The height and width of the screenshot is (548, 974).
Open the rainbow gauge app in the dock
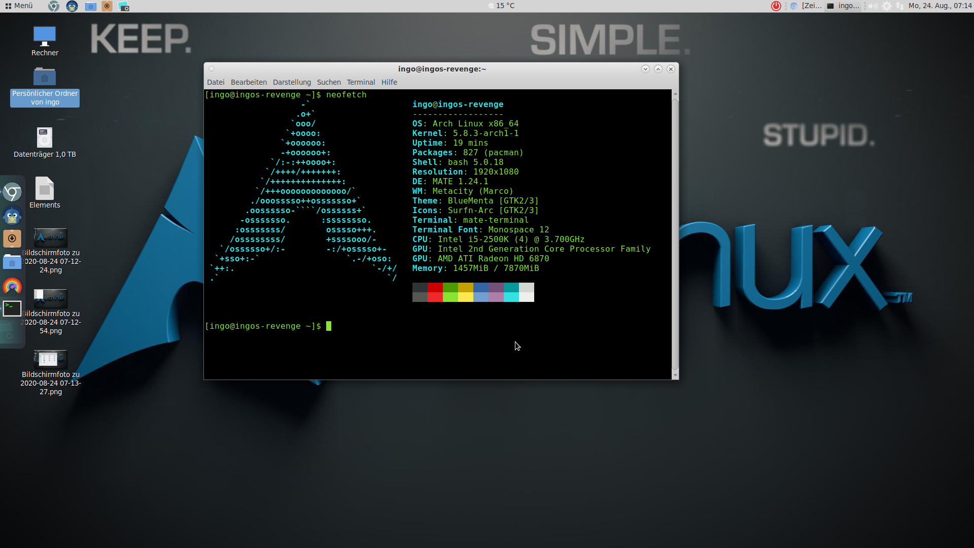point(12,286)
